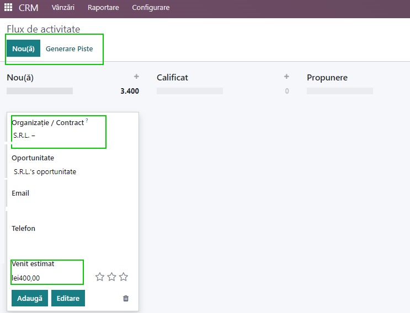Click the help question mark near Organizație / Contract
This screenshot has width=410, height=313.
point(87,120)
